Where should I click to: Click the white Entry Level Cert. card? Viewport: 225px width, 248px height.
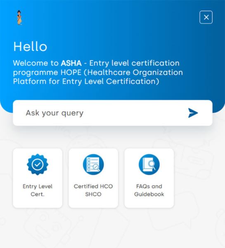pos(38,178)
